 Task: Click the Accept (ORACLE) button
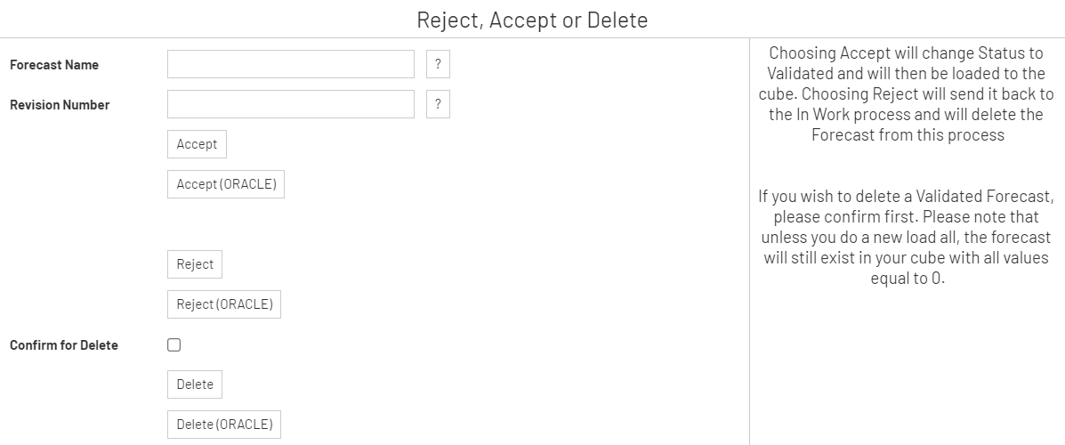pos(226,184)
